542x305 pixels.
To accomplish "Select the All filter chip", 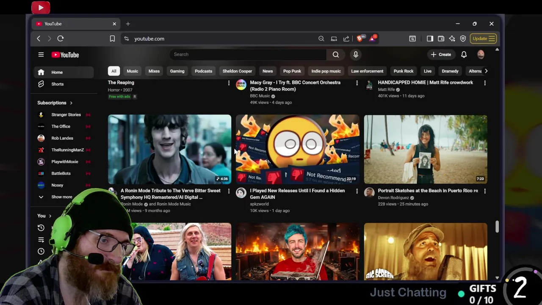I will [x=113, y=71].
